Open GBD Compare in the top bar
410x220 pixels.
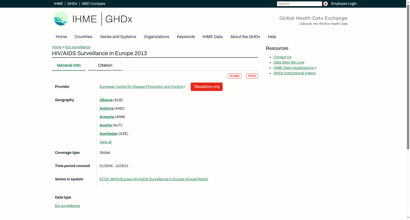point(94,4)
